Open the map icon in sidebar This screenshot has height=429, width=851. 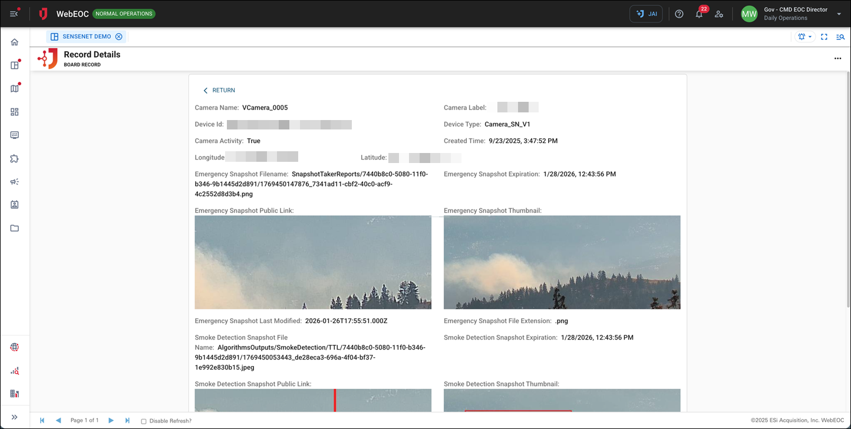pos(15,89)
